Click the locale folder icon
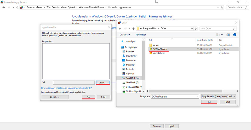 pos(151,45)
